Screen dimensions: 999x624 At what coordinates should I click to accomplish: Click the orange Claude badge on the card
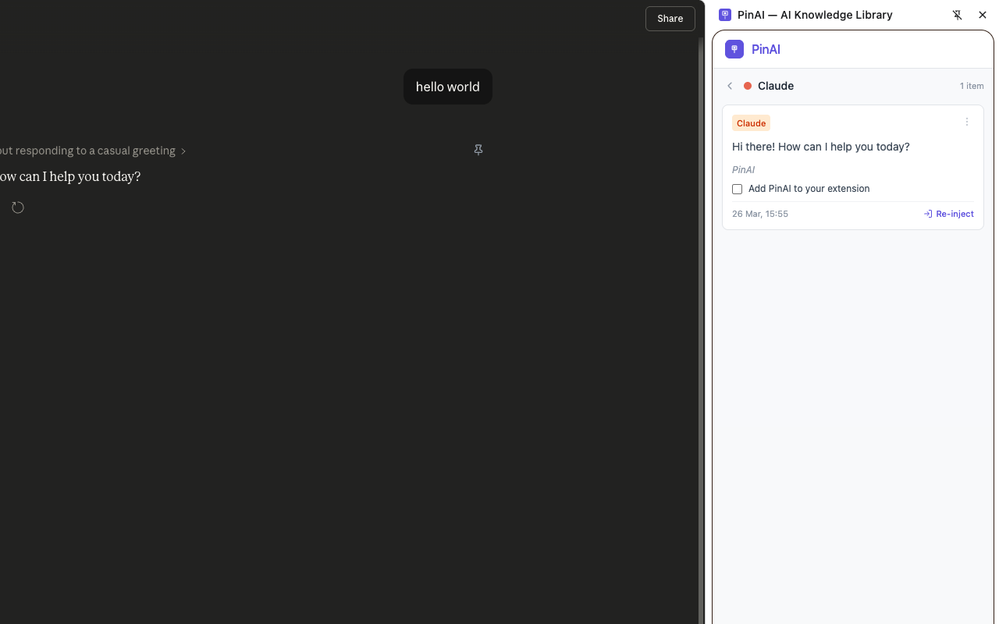click(x=751, y=122)
